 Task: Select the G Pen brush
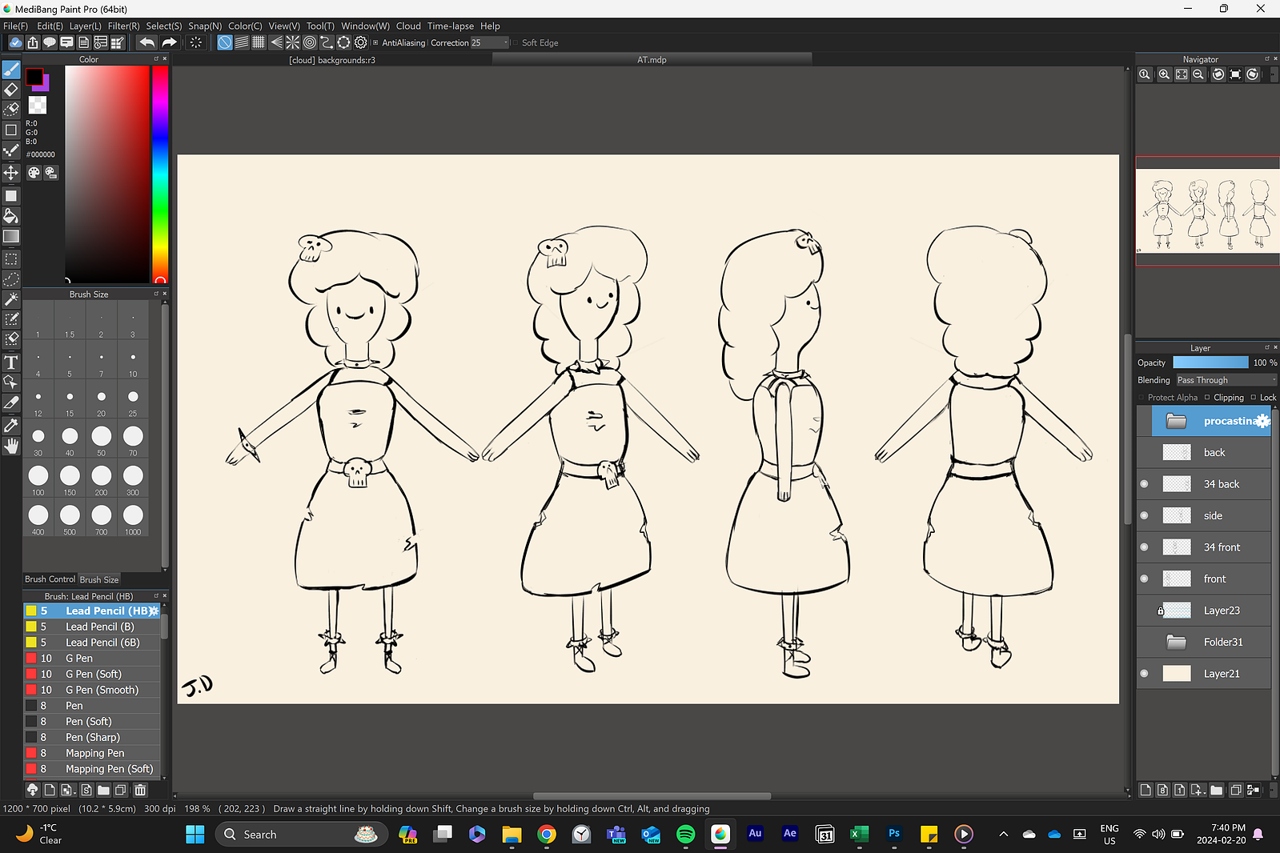92,659
